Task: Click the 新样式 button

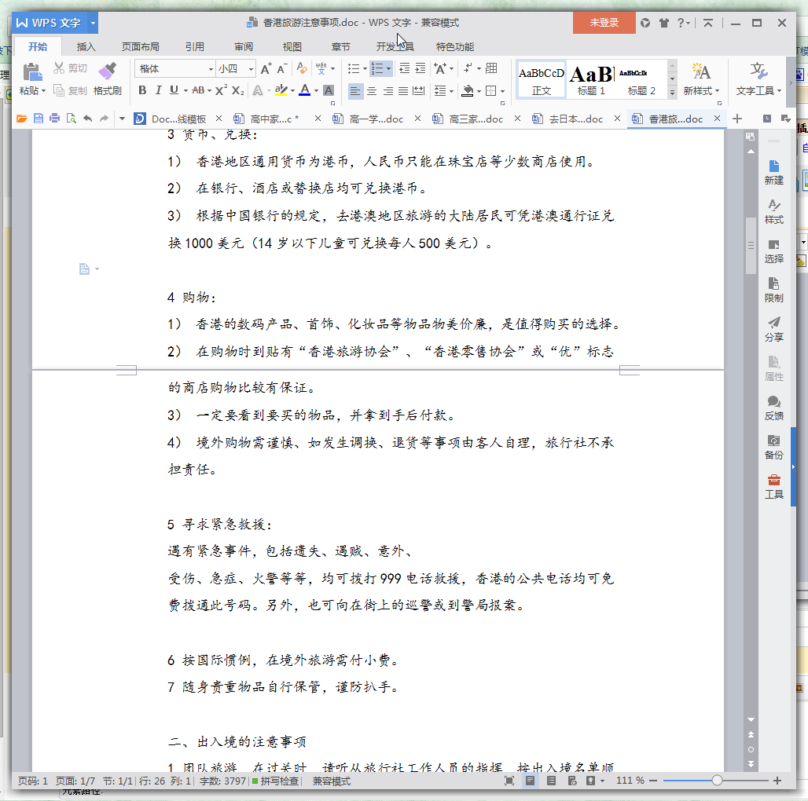Action: tap(701, 79)
